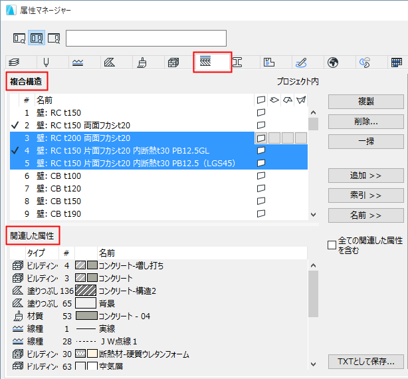408x379 pixels.
Task: Select row 壁: RC t200 両面フカシt20
Action: [159, 138]
